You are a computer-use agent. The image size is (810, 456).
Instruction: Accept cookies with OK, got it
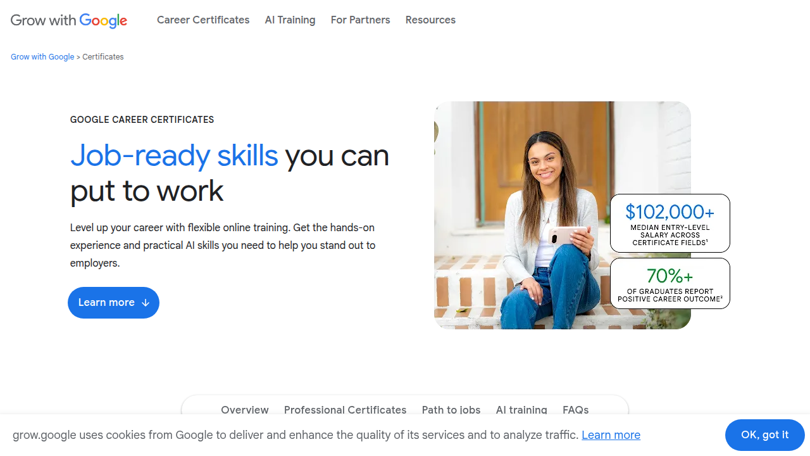(x=765, y=435)
